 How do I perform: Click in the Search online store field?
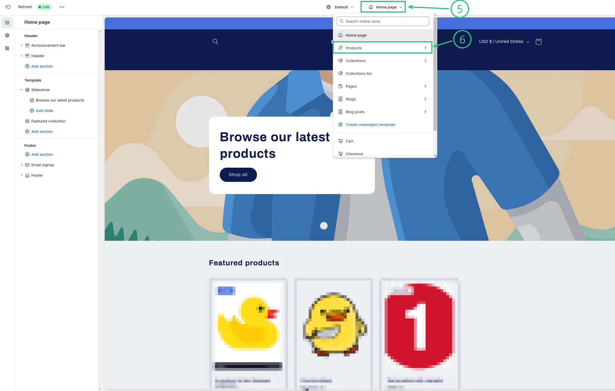(x=383, y=21)
